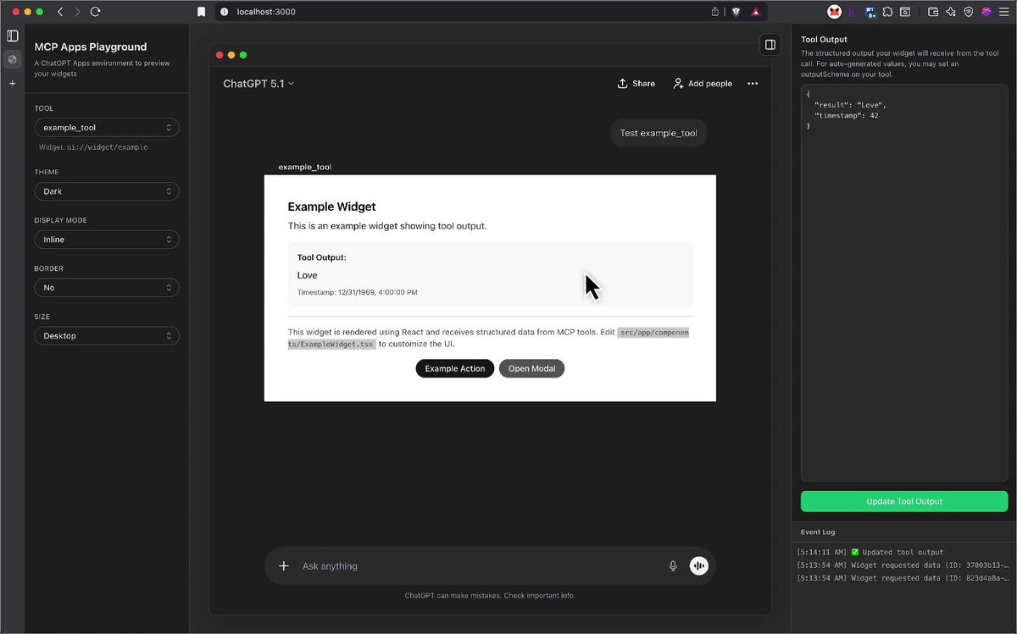Click the Ask anything message field
Screen dimensions: 1017x634
pos(479,566)
